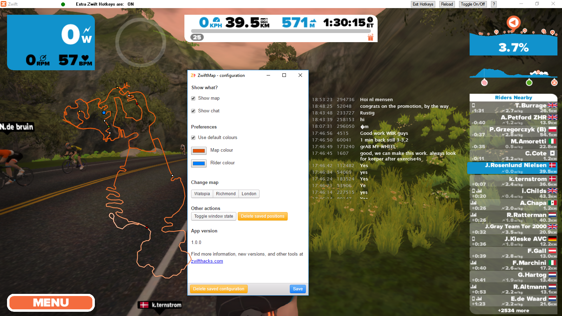The image size is (562, 316).
Task: Click the Exit Hotkeys button
Action: (423, 4)
